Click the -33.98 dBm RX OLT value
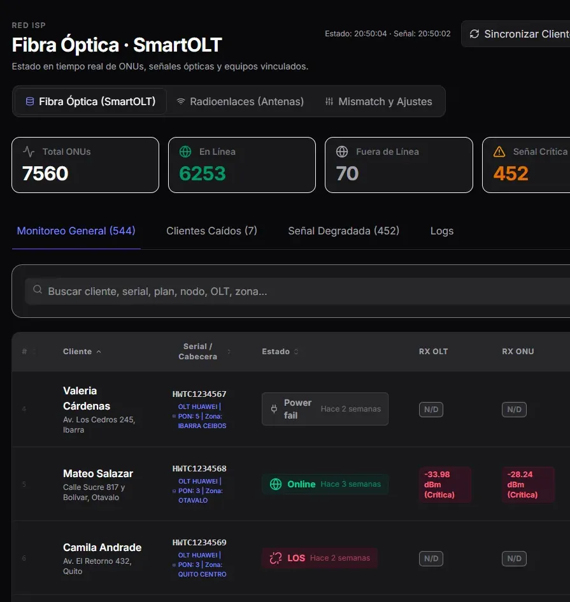The height and width of the screenshot is (602, 570). click(445, 485)
